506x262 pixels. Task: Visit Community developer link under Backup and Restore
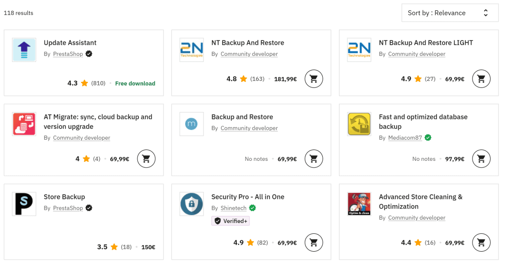coord(249,128)
